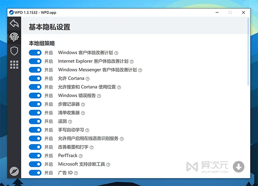Toggle the 清单收集器 switch

coord(35,113)
